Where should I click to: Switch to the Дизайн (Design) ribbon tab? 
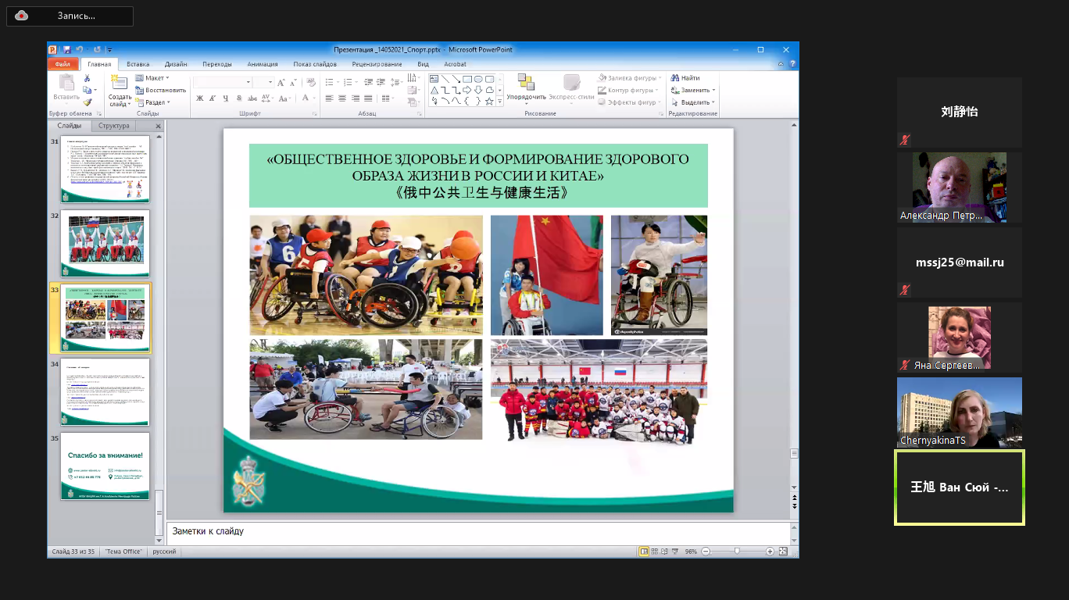point(176,64)
